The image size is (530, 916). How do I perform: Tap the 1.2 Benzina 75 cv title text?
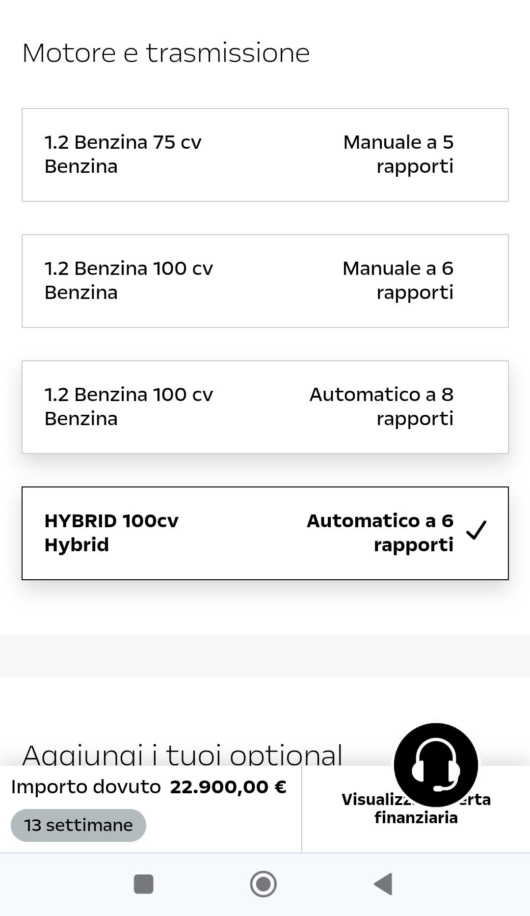click(x=123, y=142)
